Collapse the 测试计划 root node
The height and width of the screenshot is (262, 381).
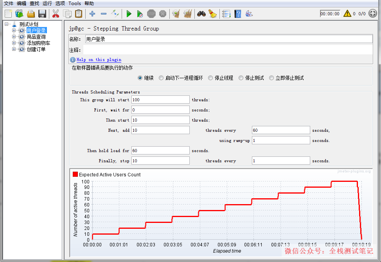coord(7,24)
